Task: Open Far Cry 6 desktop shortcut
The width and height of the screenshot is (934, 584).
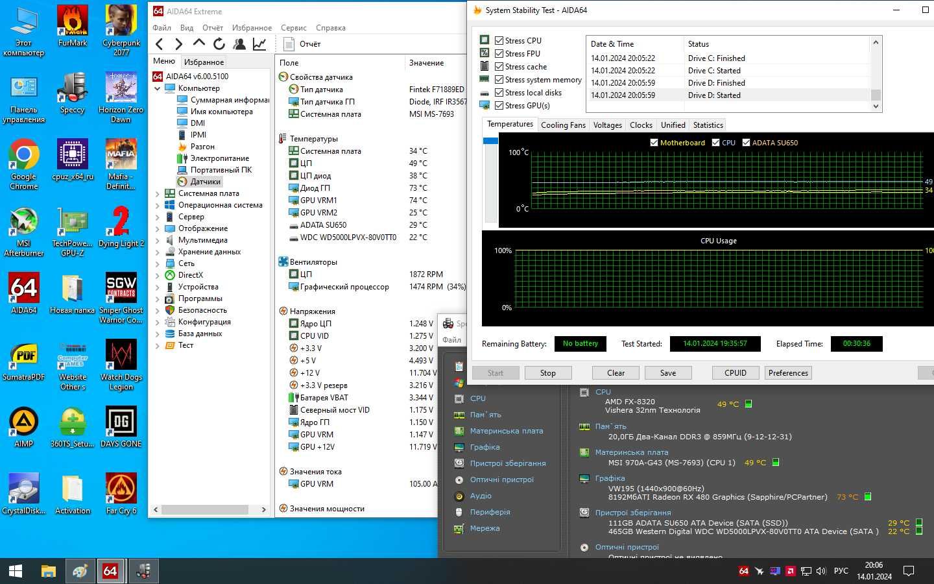Action: (x=121, y=494)
